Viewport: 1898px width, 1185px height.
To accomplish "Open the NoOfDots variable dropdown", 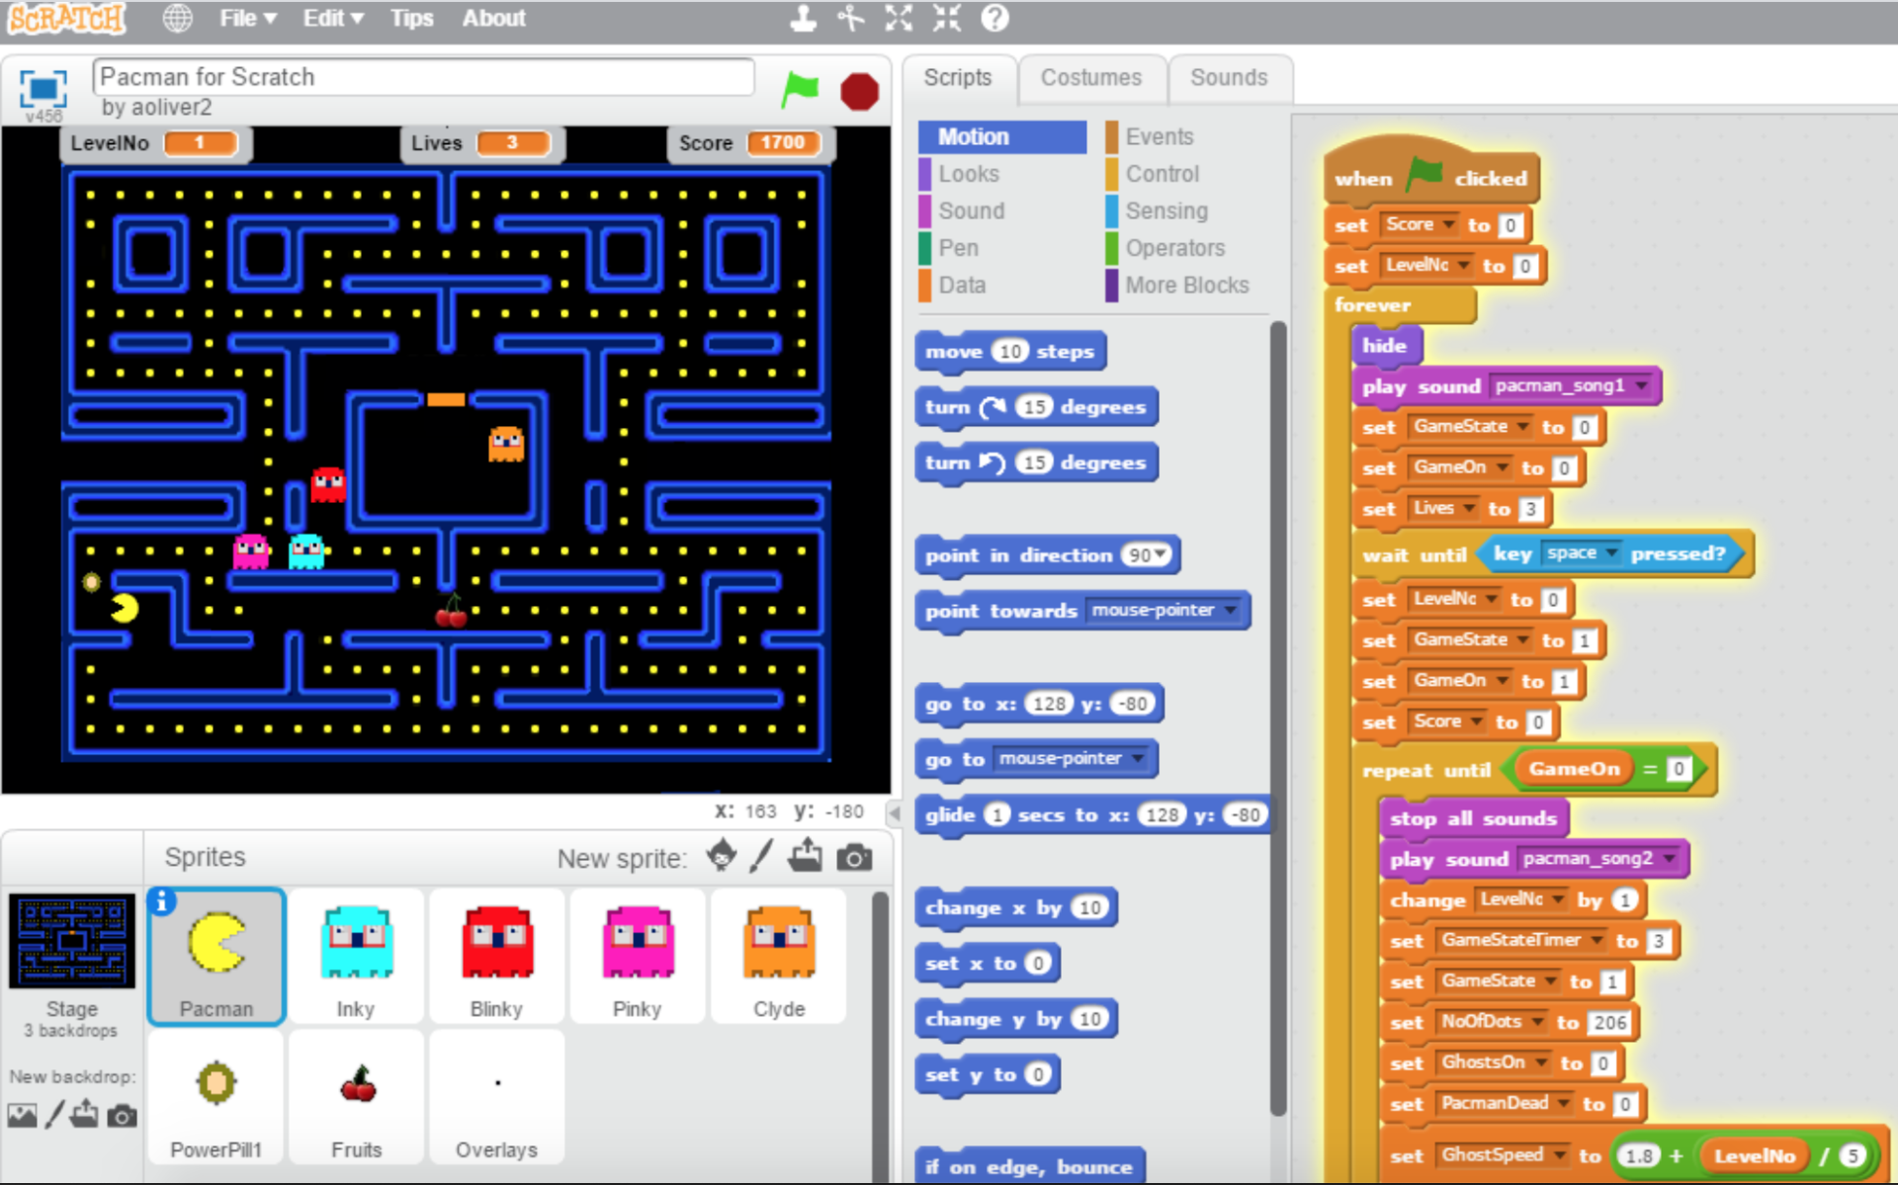I will [x=1538, y=1021].
